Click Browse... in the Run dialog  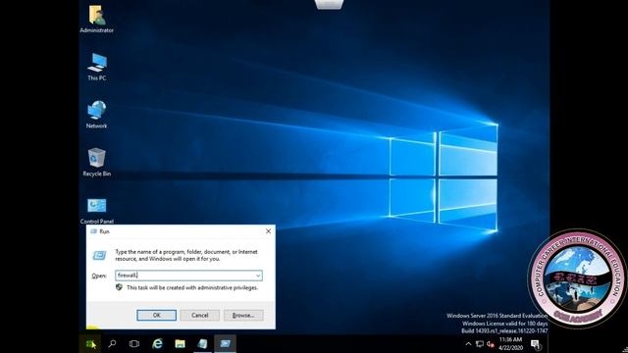[243, 315]
